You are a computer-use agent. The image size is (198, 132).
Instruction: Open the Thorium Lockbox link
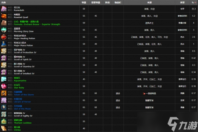[x=23, y=123]
